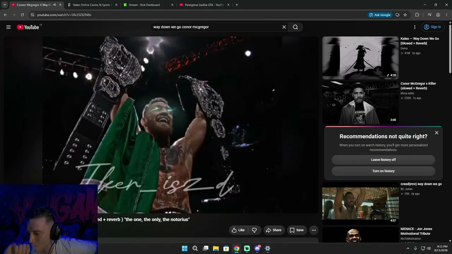Image resolution: width=452 pixels, height=254 pixels.
Task: Open the Windows Start menu
Action: tap(185, 248)
